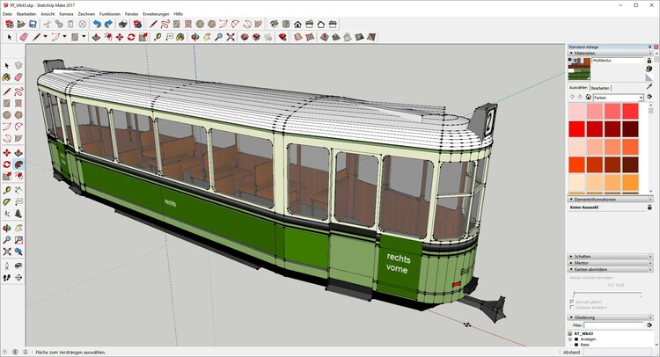Viewport: 660px width, 357px height.
Task: Open the Kamera menu
Action: click(66, 14)
